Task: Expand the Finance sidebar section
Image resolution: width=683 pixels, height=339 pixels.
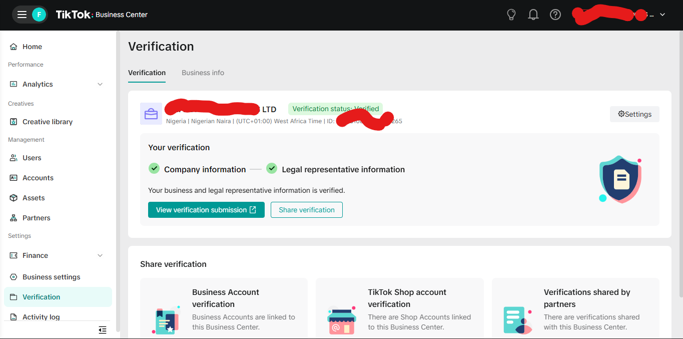Action: (x=100, y=255)
